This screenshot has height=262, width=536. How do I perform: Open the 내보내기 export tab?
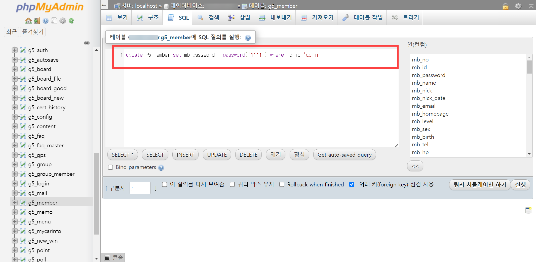pyautogui.click(x=275, y=17)
